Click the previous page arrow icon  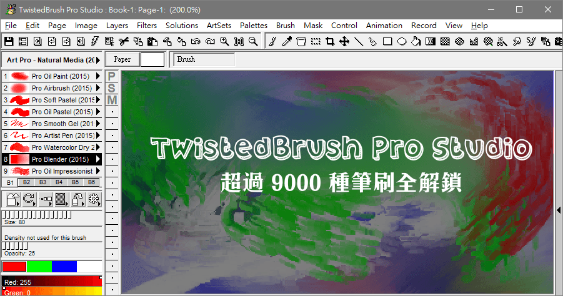52,41
